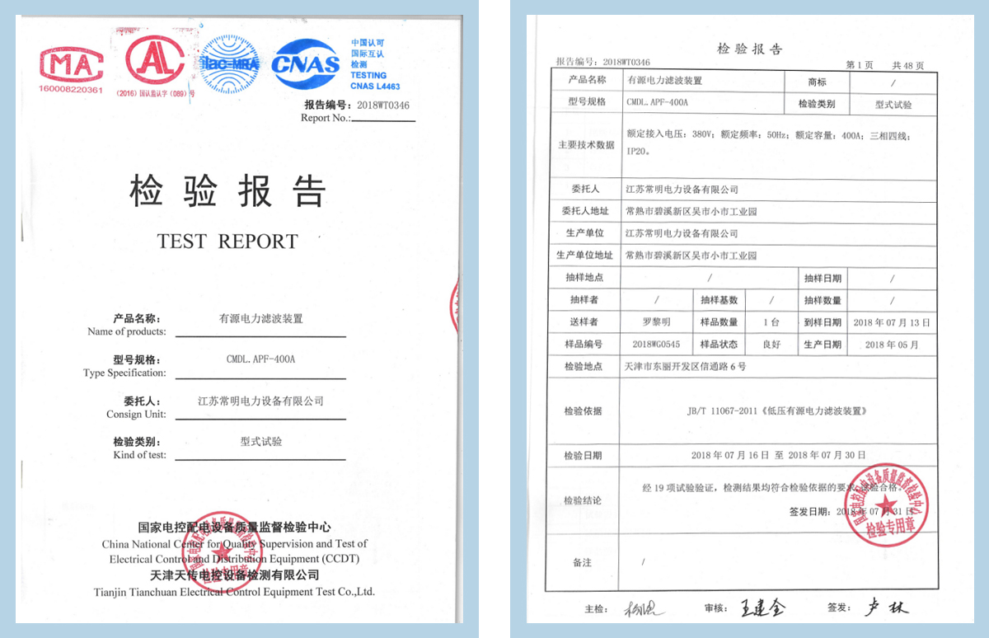Click the 卢林 issuer signature
Viewport: 989px width, 638px height.
coord(886,608)
